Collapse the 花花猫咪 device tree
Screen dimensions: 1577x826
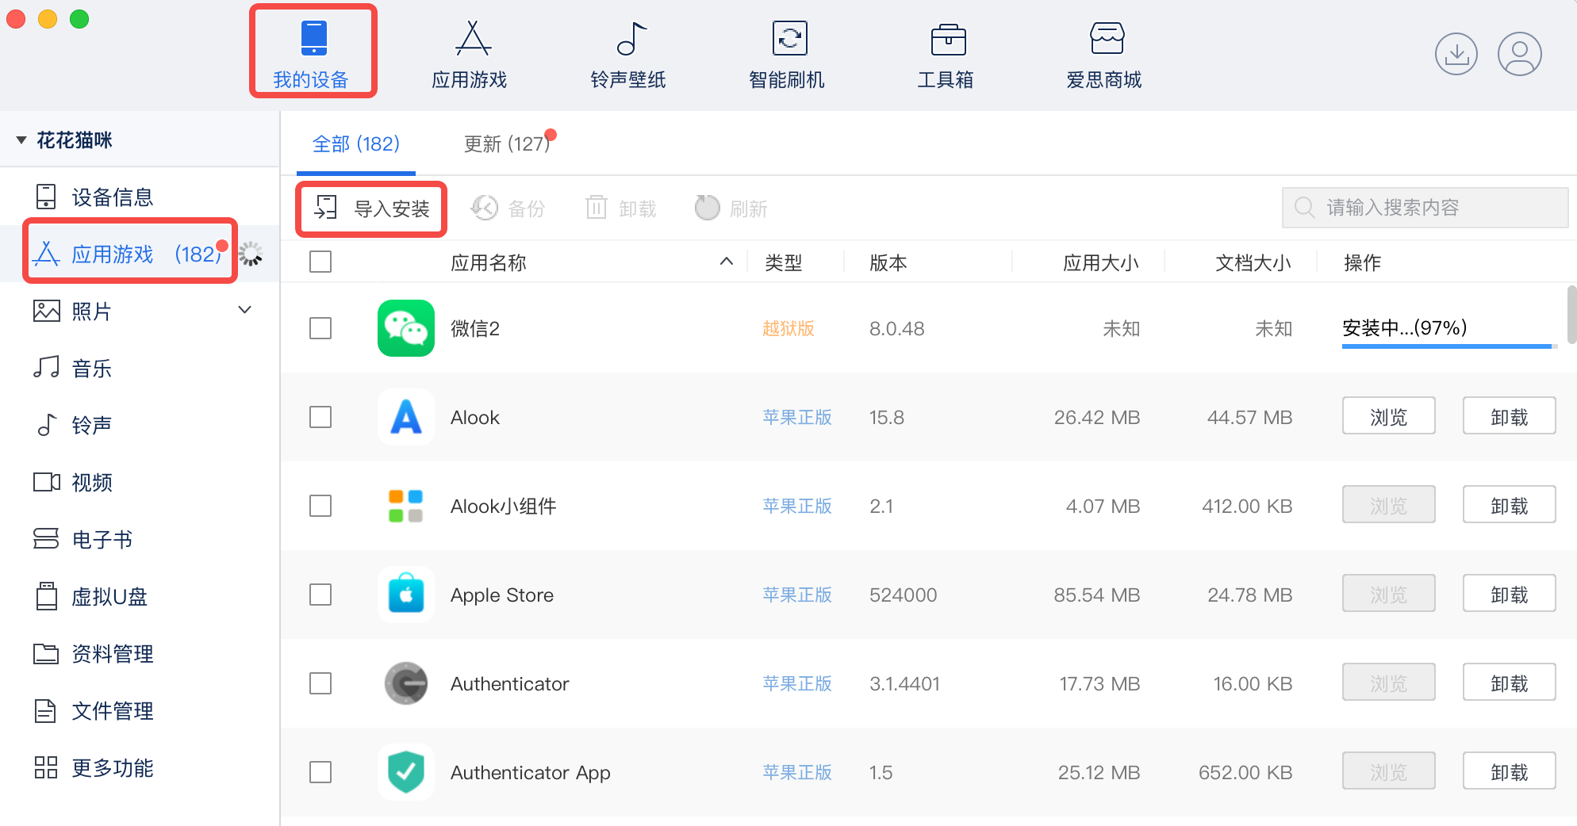[x=21, y=140]
